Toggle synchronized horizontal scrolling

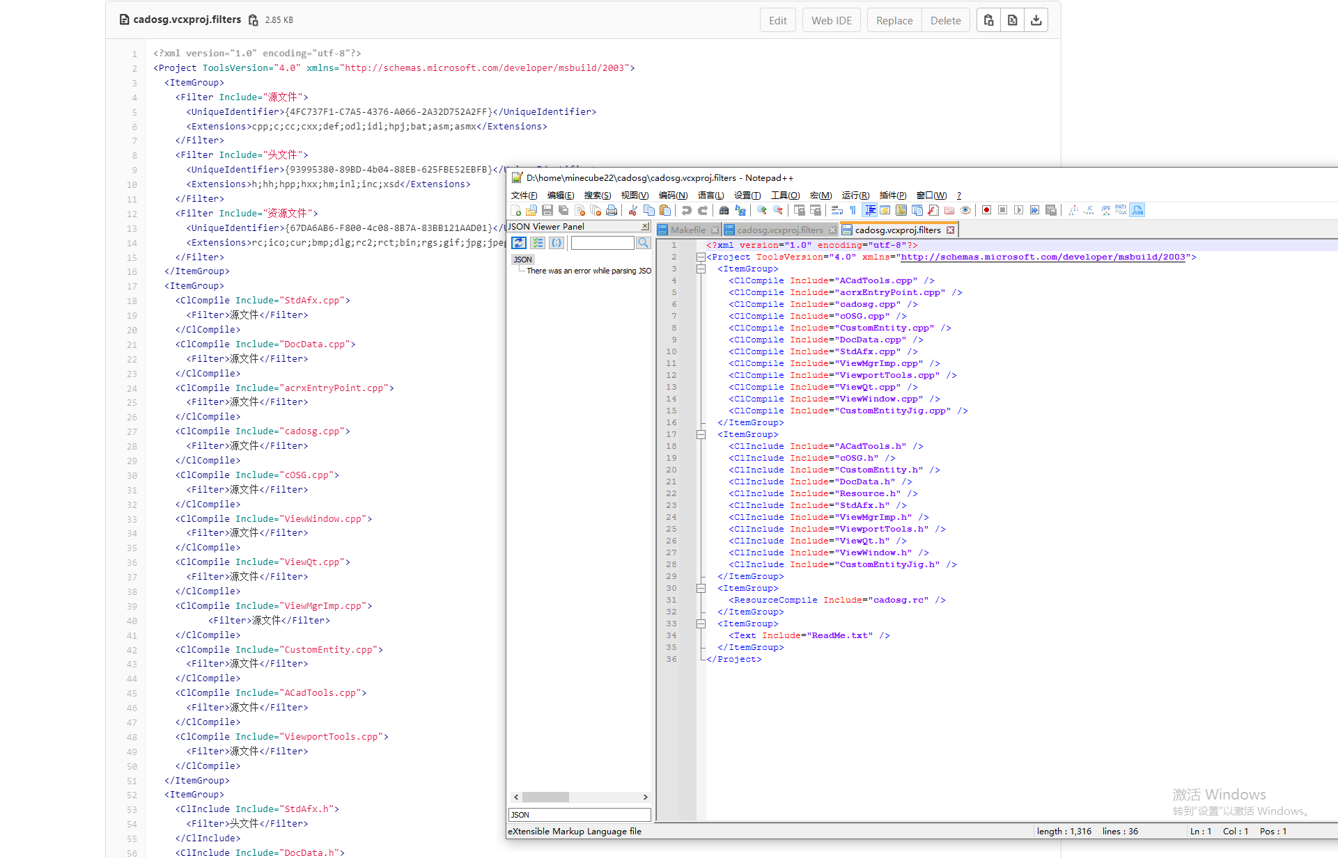coord(816,210)
